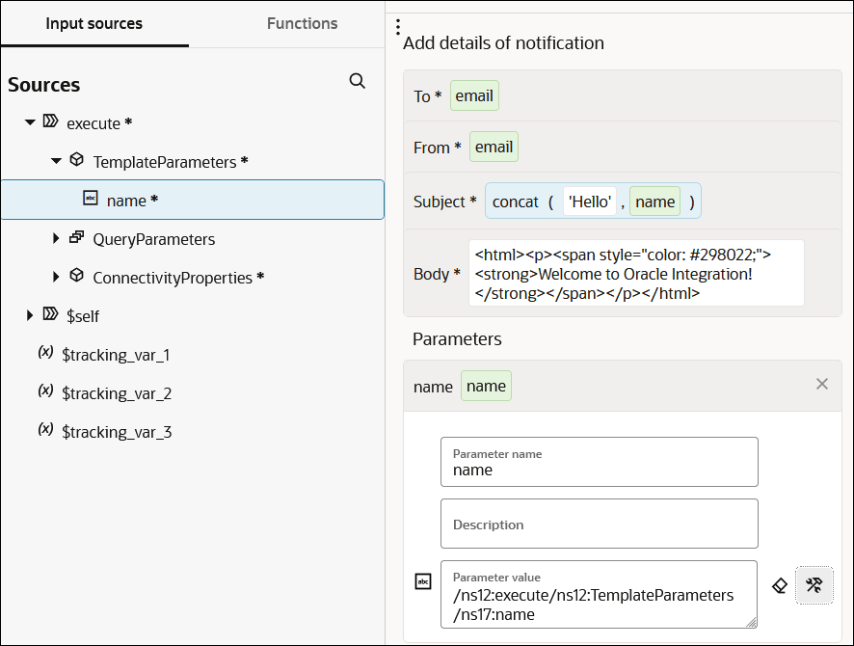Expand the ConnectivityProperties node
This screenshot has width=854, height=646.
pyautogui.click(x=56, y=278)
